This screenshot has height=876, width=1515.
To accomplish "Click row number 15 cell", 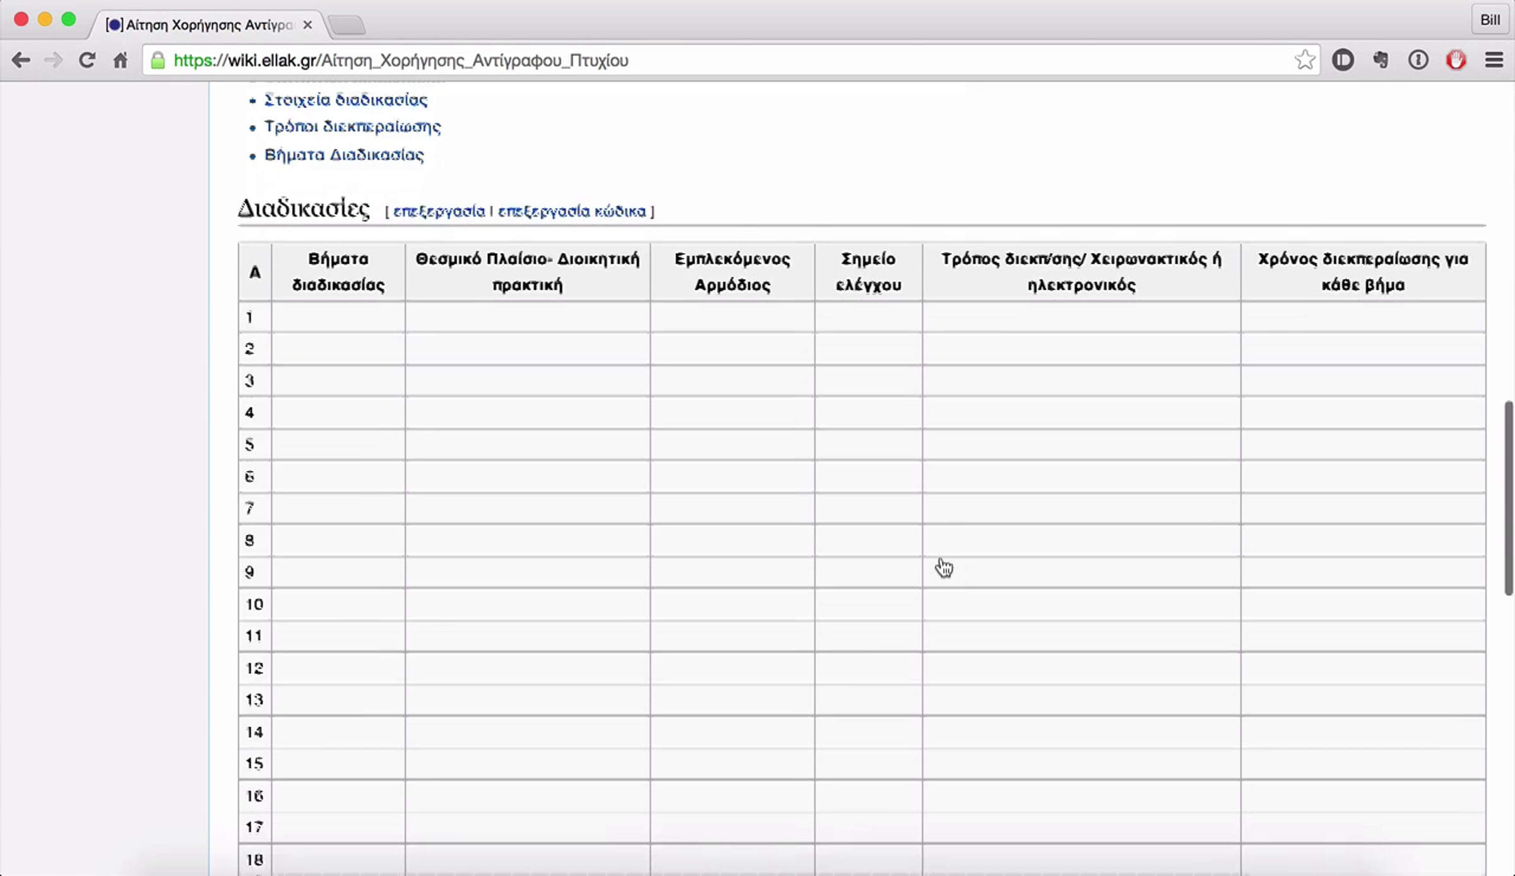I will 255,763.
